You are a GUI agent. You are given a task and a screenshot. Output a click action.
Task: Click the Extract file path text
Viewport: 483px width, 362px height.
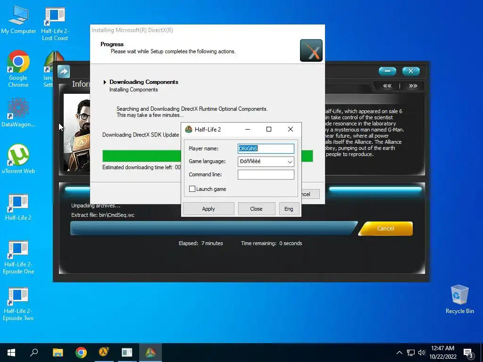[x=103, y=215]
